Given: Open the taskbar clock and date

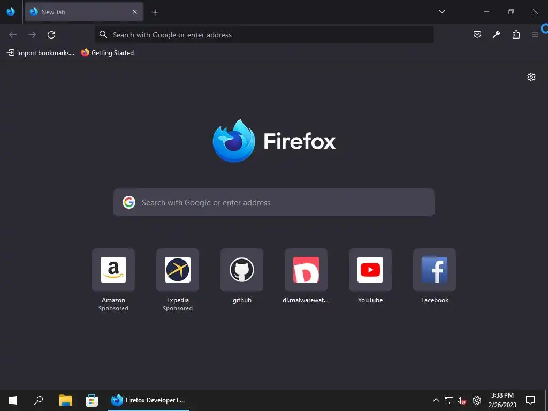Looking at the screenshot, I should click(502, 400).
